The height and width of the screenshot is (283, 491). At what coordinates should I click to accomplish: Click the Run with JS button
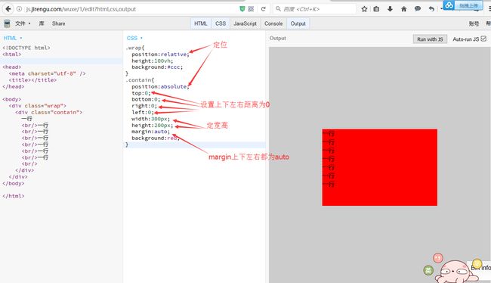[x=430, y=39]
